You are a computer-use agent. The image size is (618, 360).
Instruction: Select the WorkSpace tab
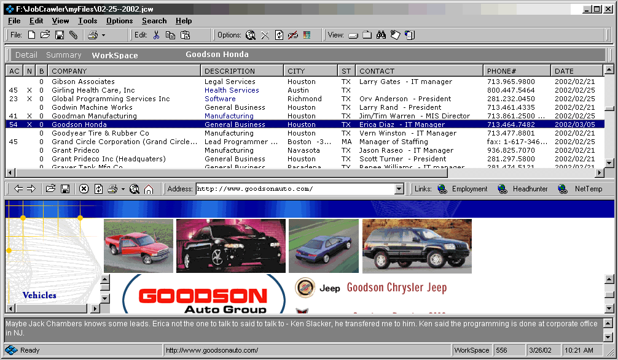click(115, 55)
